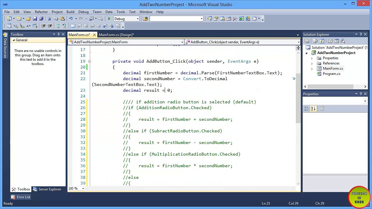Open Solution Explorer from toolbar icon

click(x=209, y=19)
